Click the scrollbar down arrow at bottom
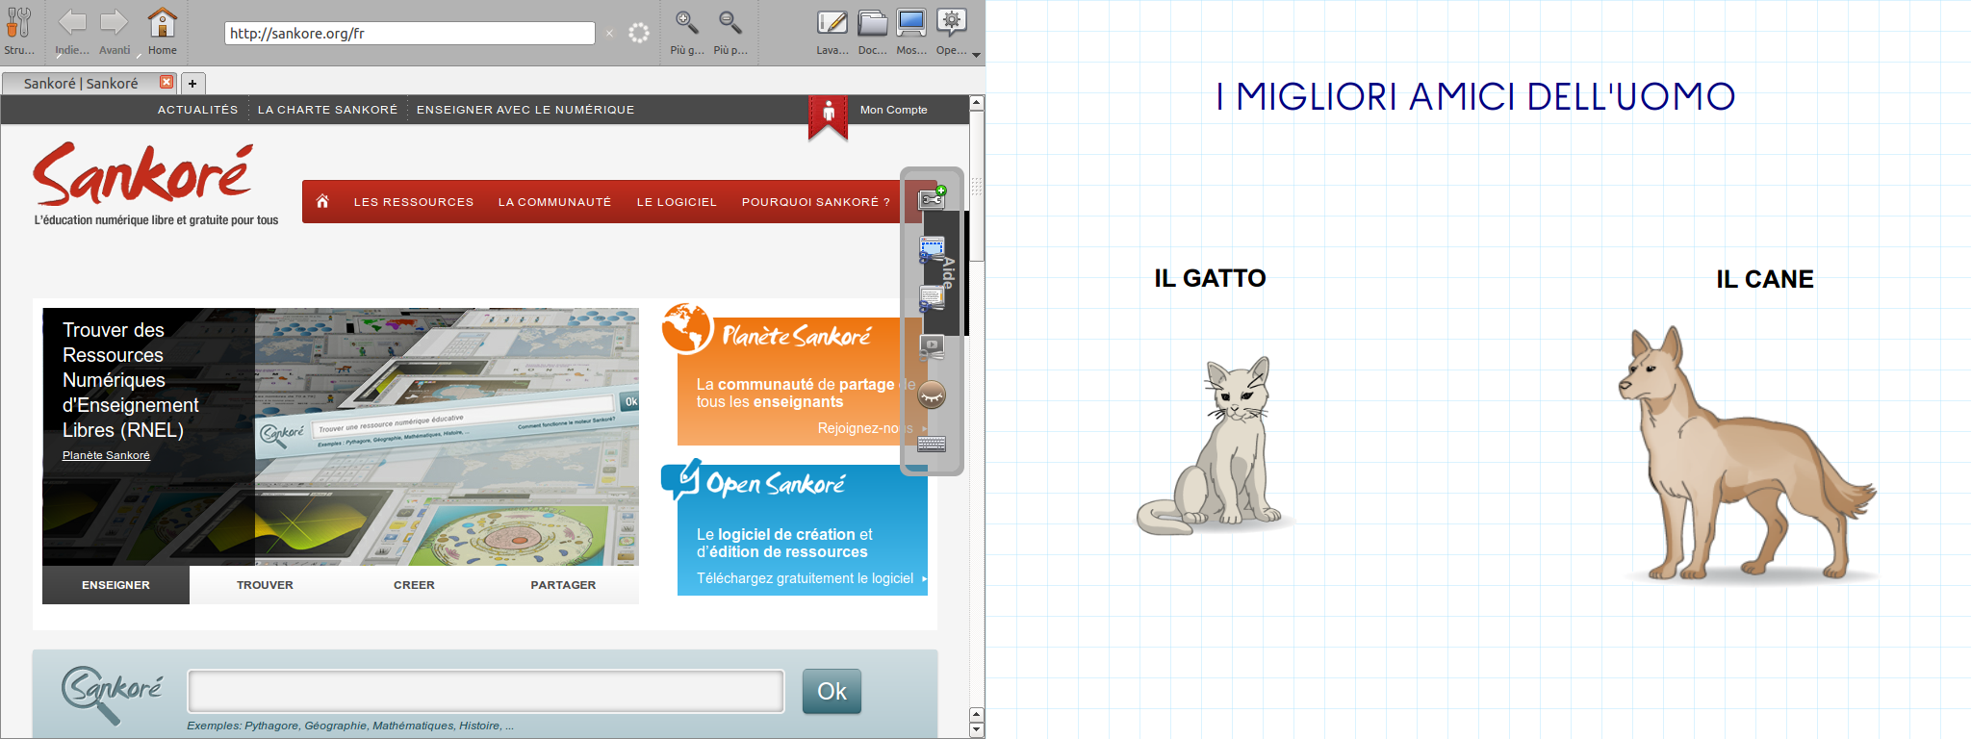 pos(977,730)
